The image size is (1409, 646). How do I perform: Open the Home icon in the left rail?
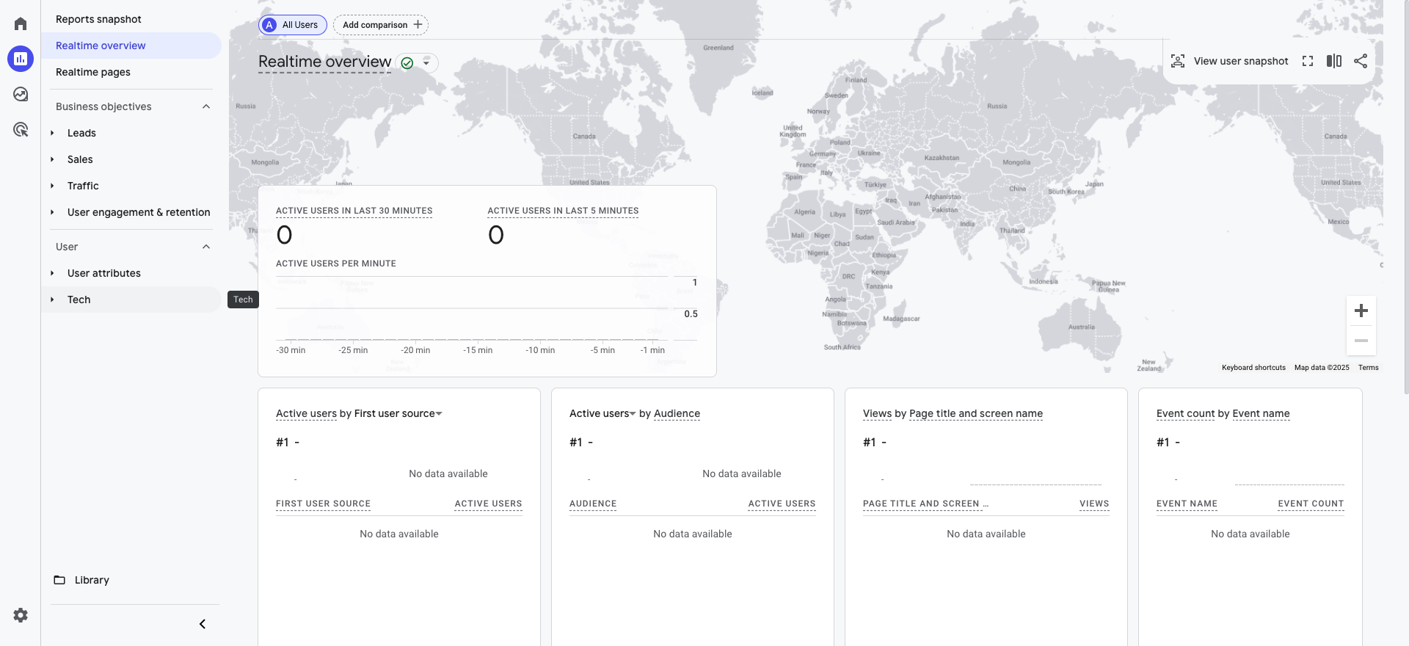coord(21,23)
